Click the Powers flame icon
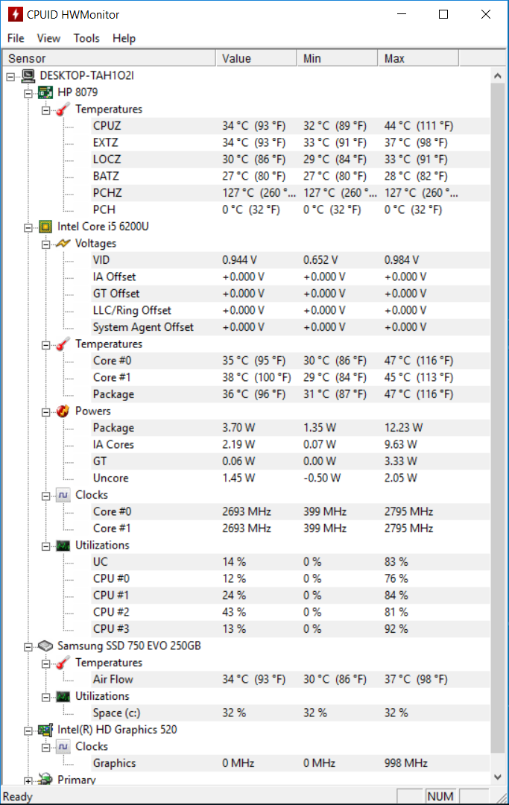Viewport: 509px width, 805px height. [x=63, y=411]
